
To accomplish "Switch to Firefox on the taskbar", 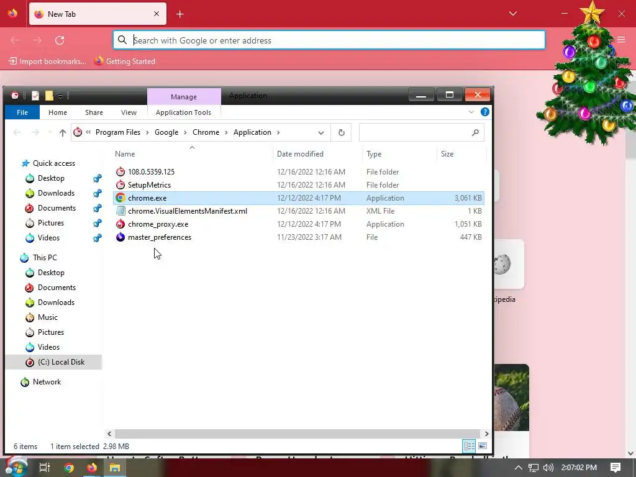I will point(92,468).
